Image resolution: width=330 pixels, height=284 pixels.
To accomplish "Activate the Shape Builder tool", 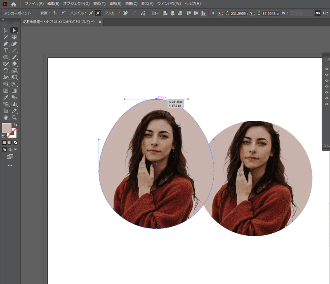I will [x=6, y=84].
